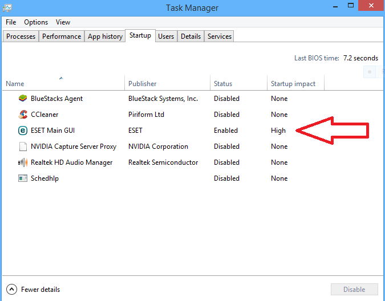Select the CCleaner entry name
The image size is (385, 301).
click(44, 115)
